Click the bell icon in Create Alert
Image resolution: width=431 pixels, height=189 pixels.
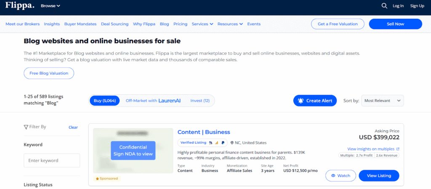301,101
